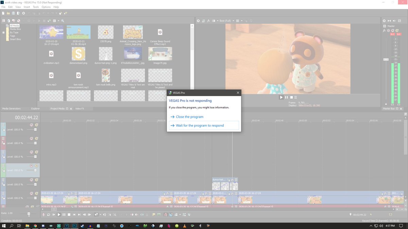Screen dimensions: 408x229
Task: Open the Project Media views dropdown arrow
Action: [58, 21]
